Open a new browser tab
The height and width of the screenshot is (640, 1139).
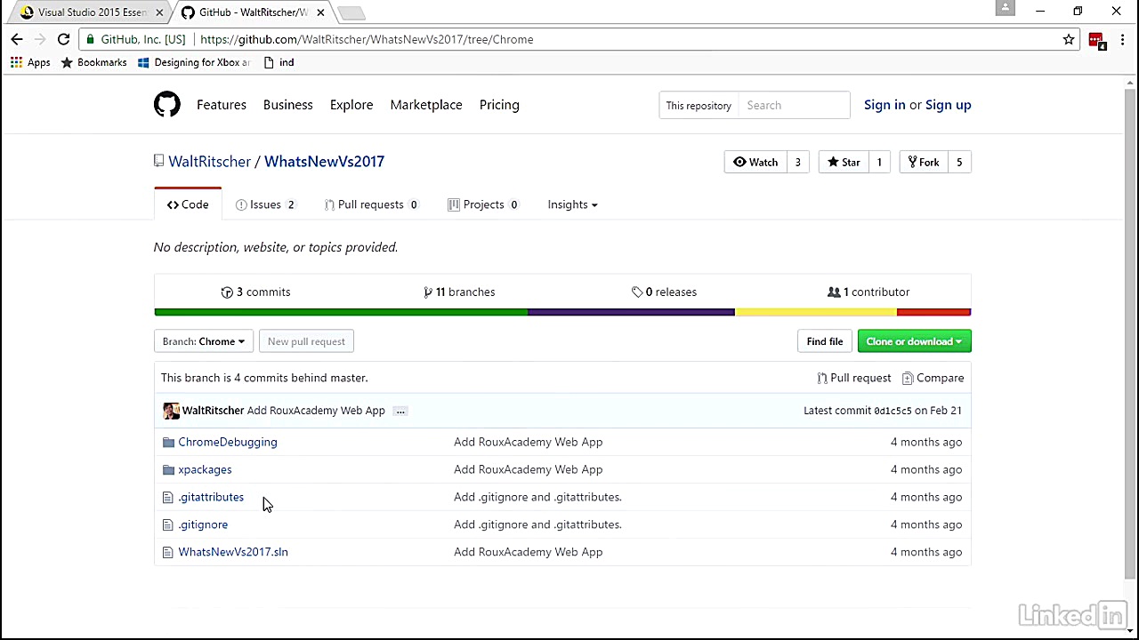point(351,12)
